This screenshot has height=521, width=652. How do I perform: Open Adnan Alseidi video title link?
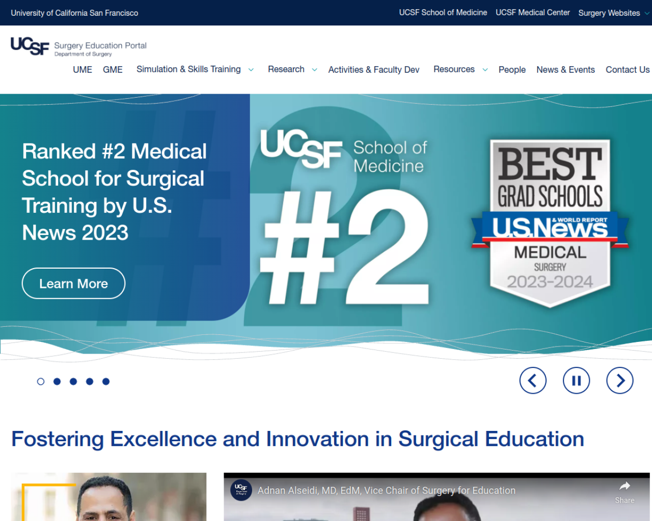pyautogui.click(x=387, y=490)
